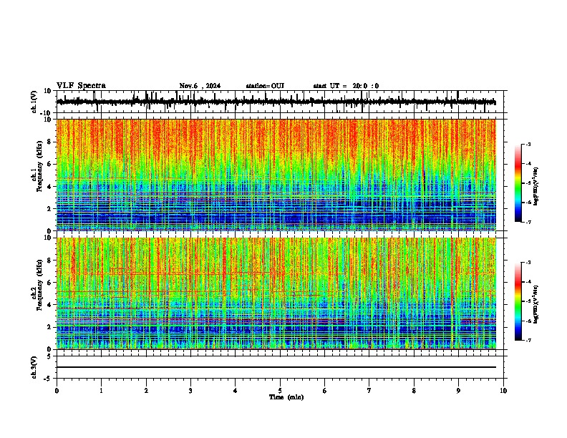Click the ch.2 spectrogram panel
Screen dimensions: 567x438
pyautogui.click(x=276, y=293)
